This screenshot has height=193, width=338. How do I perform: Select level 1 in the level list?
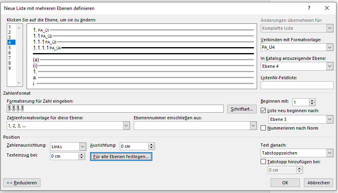(x=10, y=27)
